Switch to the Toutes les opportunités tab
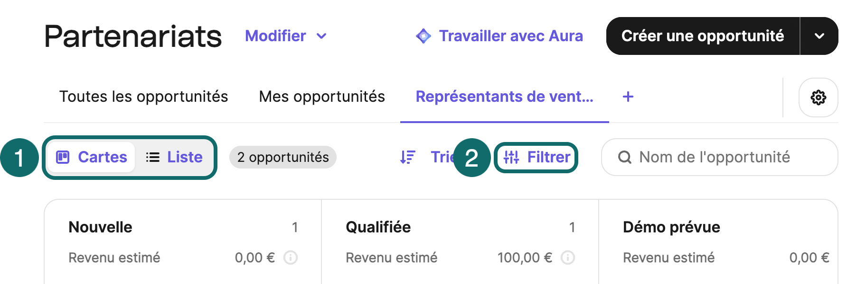Screen dimensions: 847x284 tap(143, 97)
